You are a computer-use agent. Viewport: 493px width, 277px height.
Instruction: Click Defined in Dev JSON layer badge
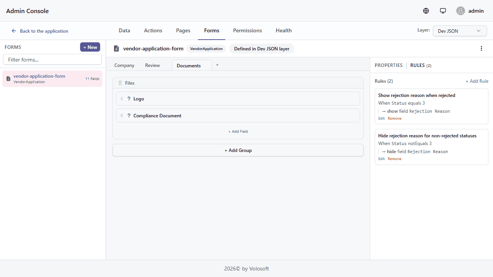tap(262, 48)
